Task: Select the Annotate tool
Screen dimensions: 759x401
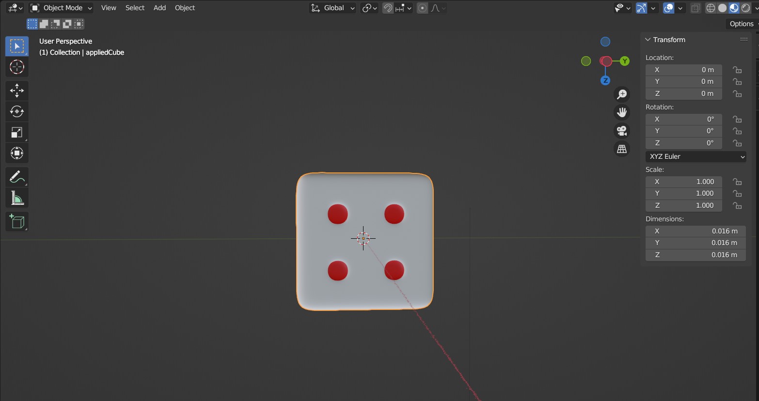Action: point(16,177)
